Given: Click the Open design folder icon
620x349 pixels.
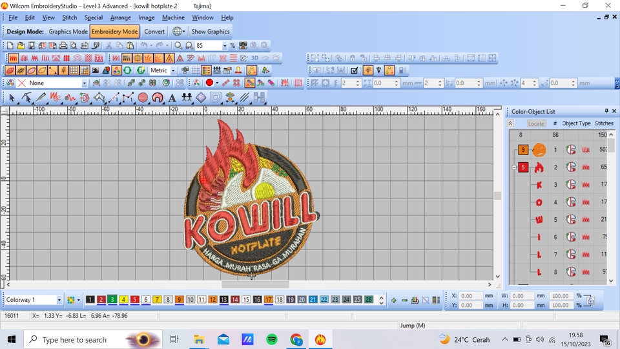Looking at the screenshot, I should [21, 45].
